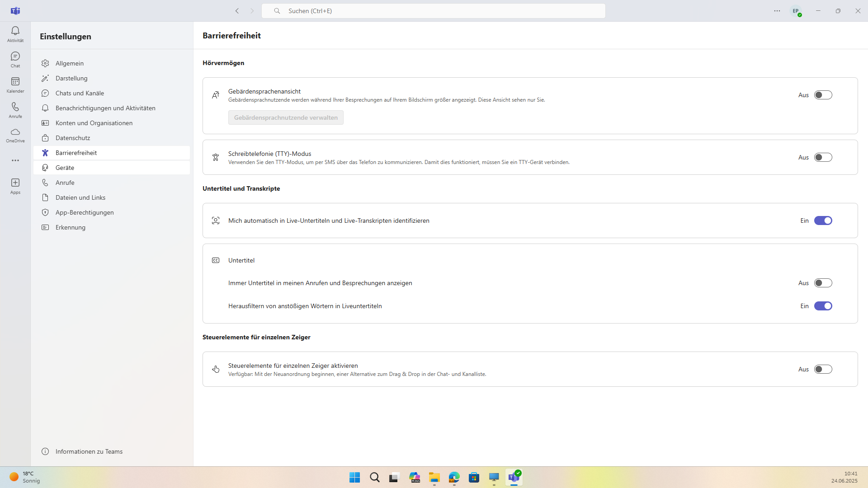
Task: Switch to Datenschutz settings
Action: (72, 138)
